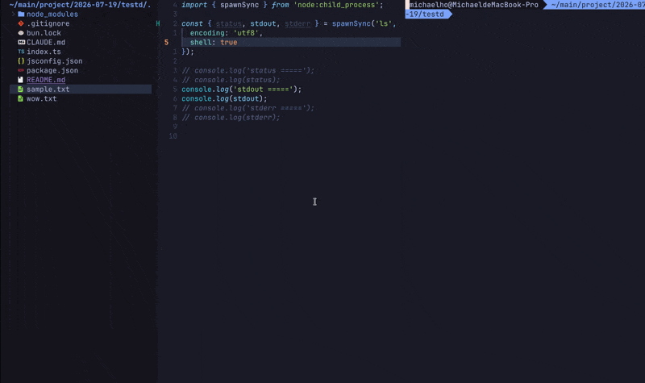Viewport: 645px width, 383px height.
Task: Click the README.md book icon
Action: coord(21,80)
